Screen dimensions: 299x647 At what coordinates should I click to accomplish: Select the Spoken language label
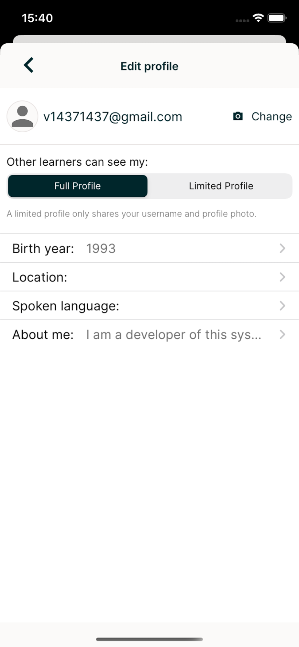[66, 306]
